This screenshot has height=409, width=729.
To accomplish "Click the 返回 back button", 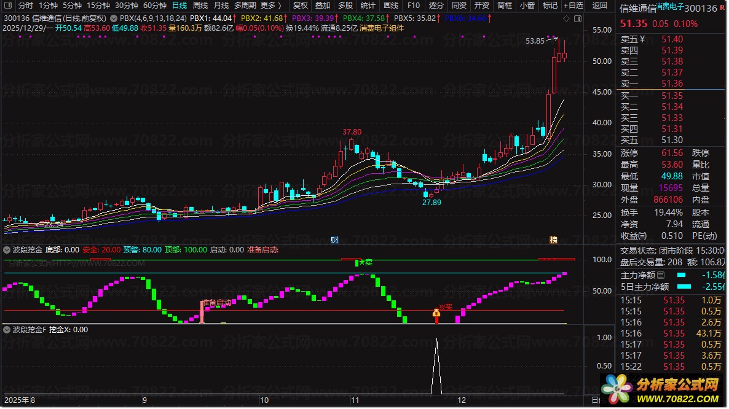I will (599, 6).
